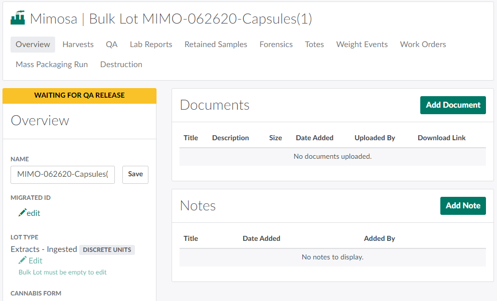Image resolution: width=497 pixels, height=301 pixels.
Task: Go to the Lab Reports tab
Action: point(151,45)
